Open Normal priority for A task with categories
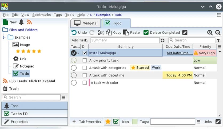The width and height of the screenshot is (223, 129). click(205, 68)
